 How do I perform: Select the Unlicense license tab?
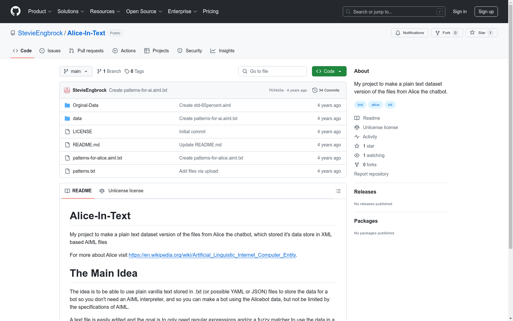(122, 191)
